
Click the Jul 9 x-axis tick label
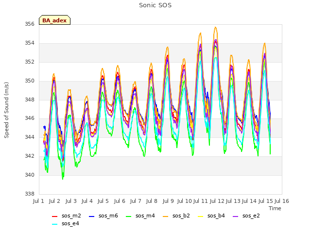tap(168, 201)
